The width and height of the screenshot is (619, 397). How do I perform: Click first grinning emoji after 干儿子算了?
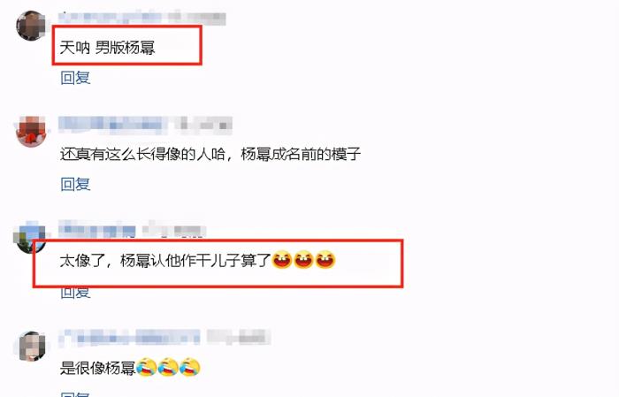(282, 260)
